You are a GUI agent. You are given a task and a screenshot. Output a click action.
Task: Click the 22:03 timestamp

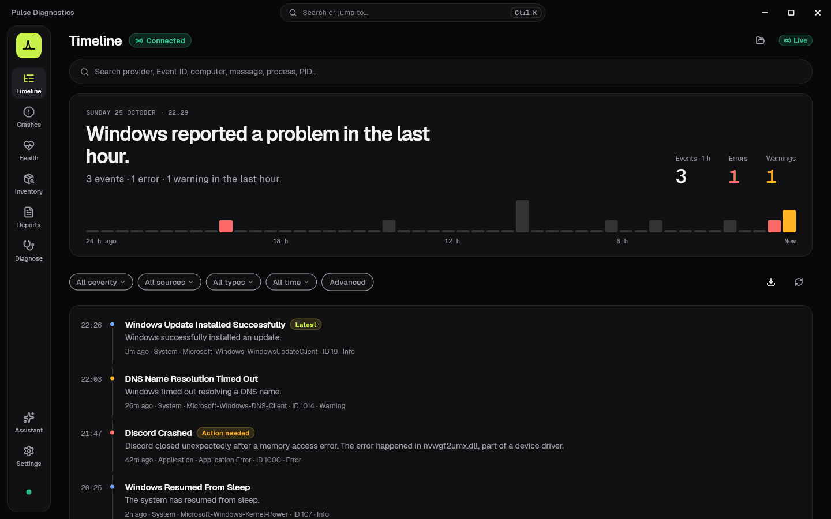point(91,379)
